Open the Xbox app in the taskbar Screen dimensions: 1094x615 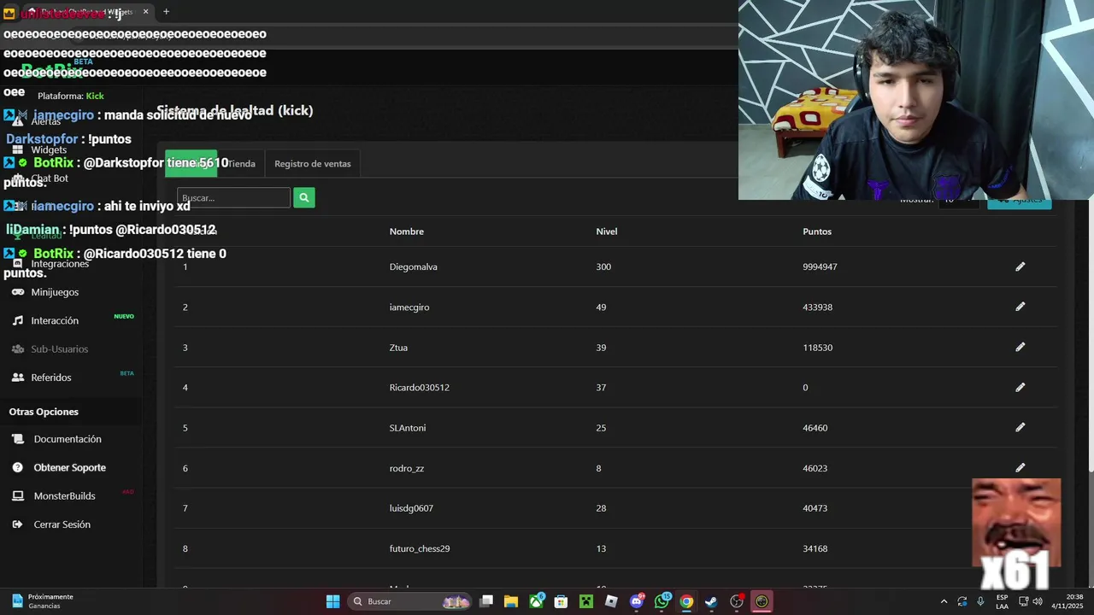click(536, 601)
